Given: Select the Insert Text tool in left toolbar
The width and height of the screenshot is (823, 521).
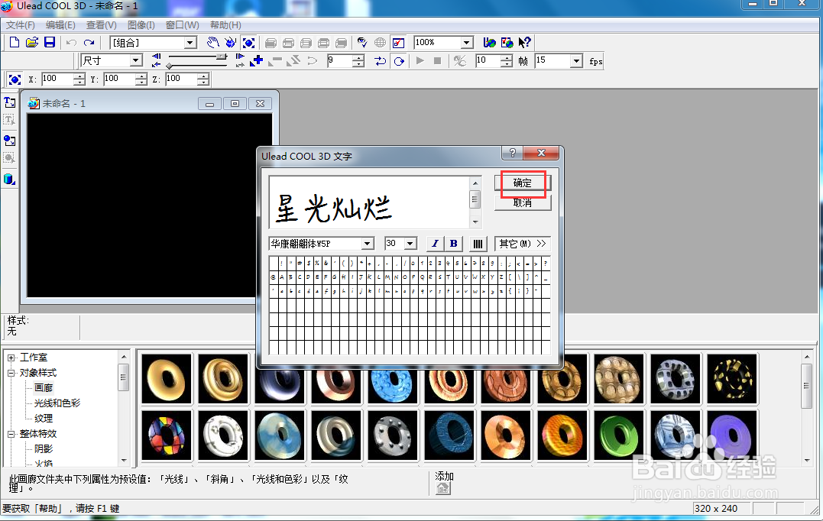Looking at the screenshot, I should click(x=9, y=102).
